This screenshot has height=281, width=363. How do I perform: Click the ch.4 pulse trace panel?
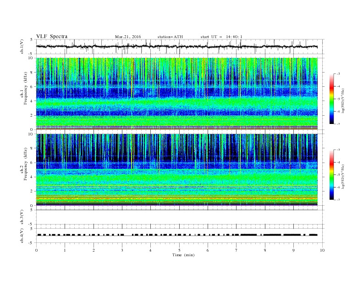pos(180,236)
